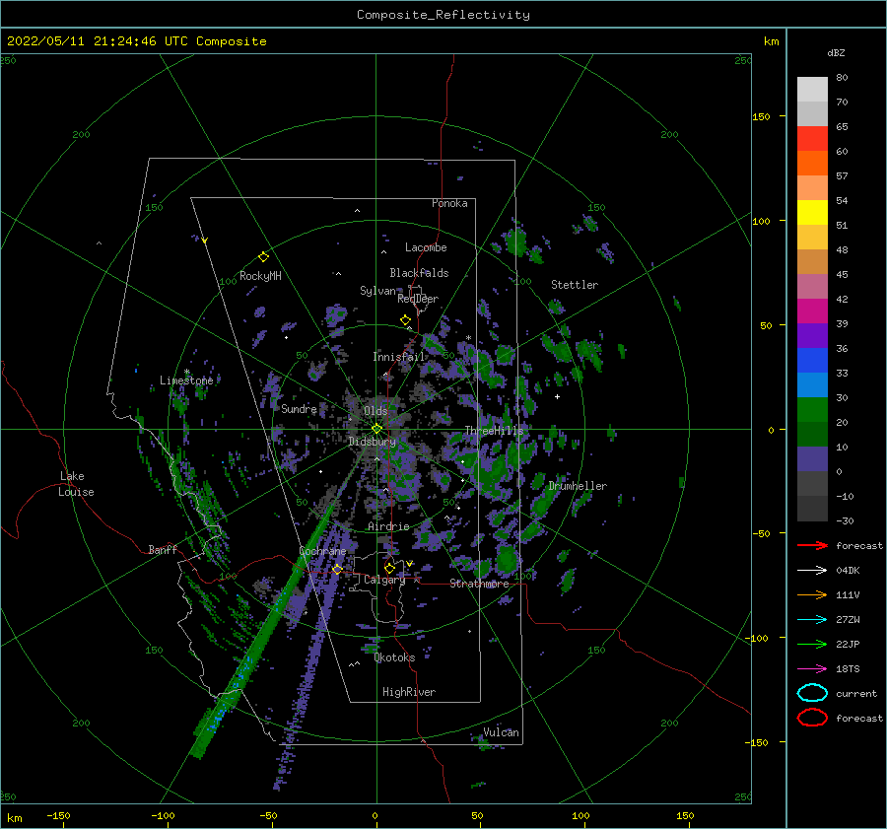Click the Didsbury label
887x829 pixels.
[372, 442]
